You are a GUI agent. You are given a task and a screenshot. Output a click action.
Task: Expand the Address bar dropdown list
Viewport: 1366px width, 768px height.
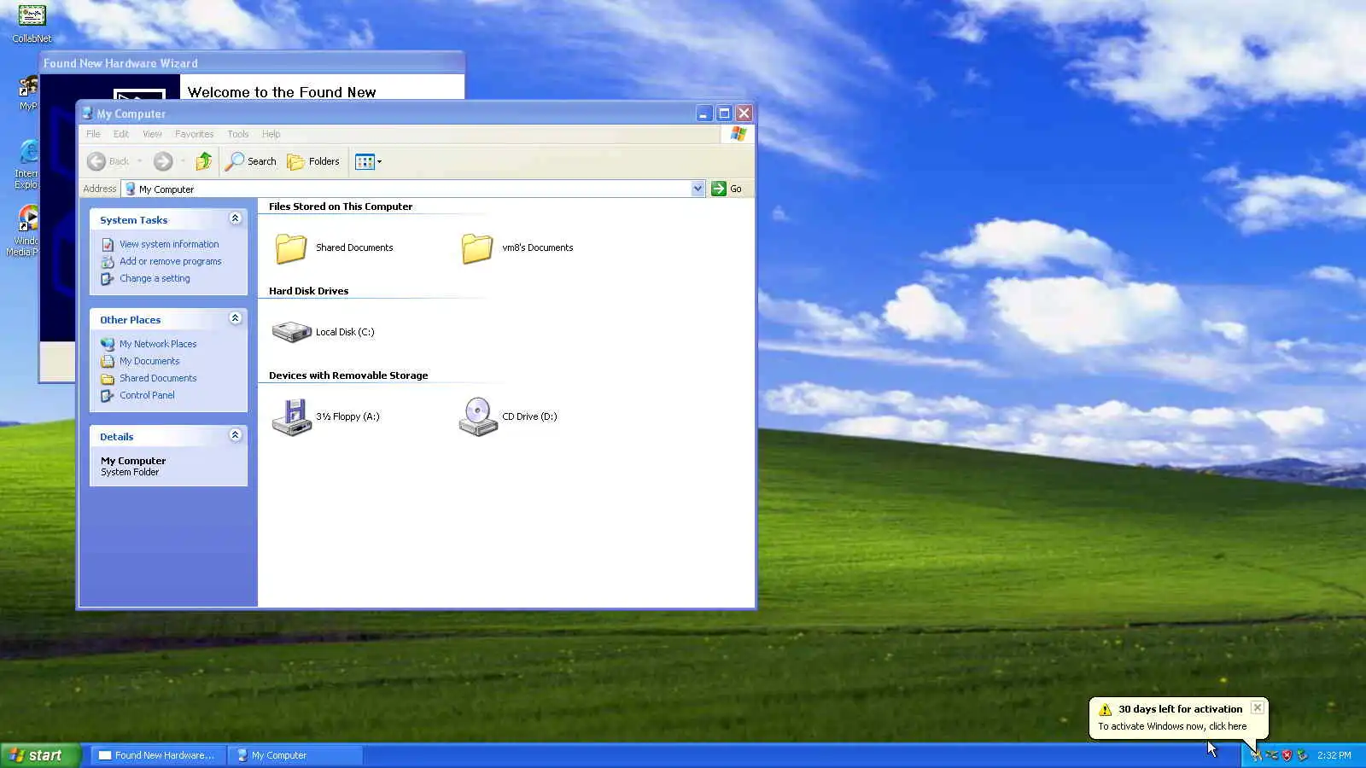pos(698,189)
